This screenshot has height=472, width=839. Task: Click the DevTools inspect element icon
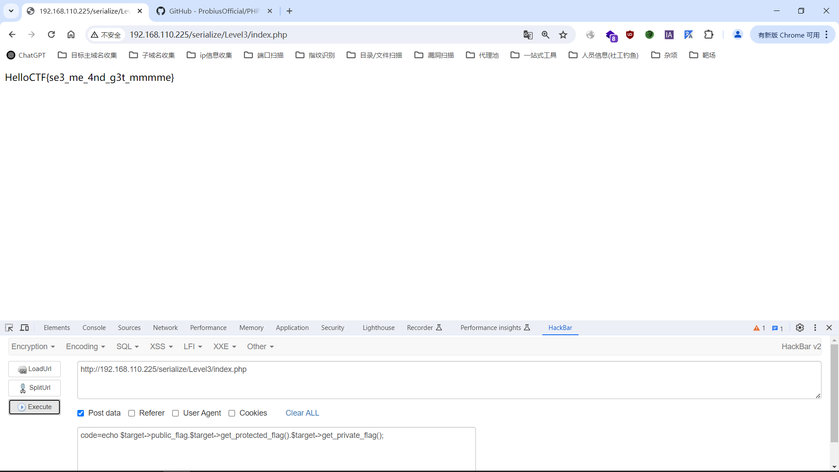[9, 328]
